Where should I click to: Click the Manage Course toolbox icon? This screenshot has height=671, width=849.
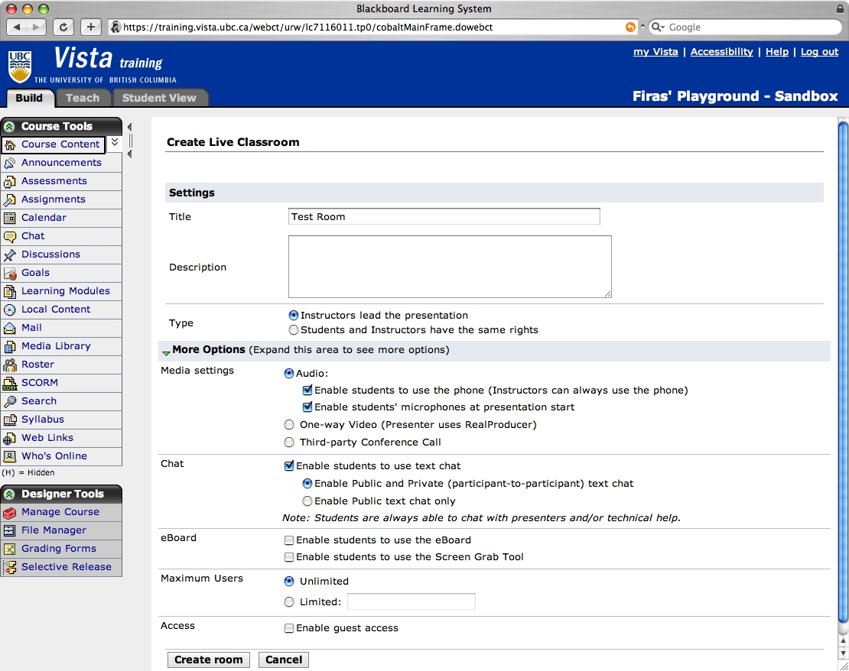click(x=9, y=512)
